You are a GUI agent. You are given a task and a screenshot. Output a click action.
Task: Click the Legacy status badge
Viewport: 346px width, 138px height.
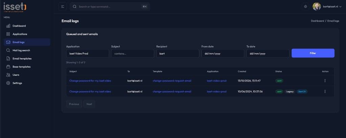pyautogui.click(x=290, y=92)
